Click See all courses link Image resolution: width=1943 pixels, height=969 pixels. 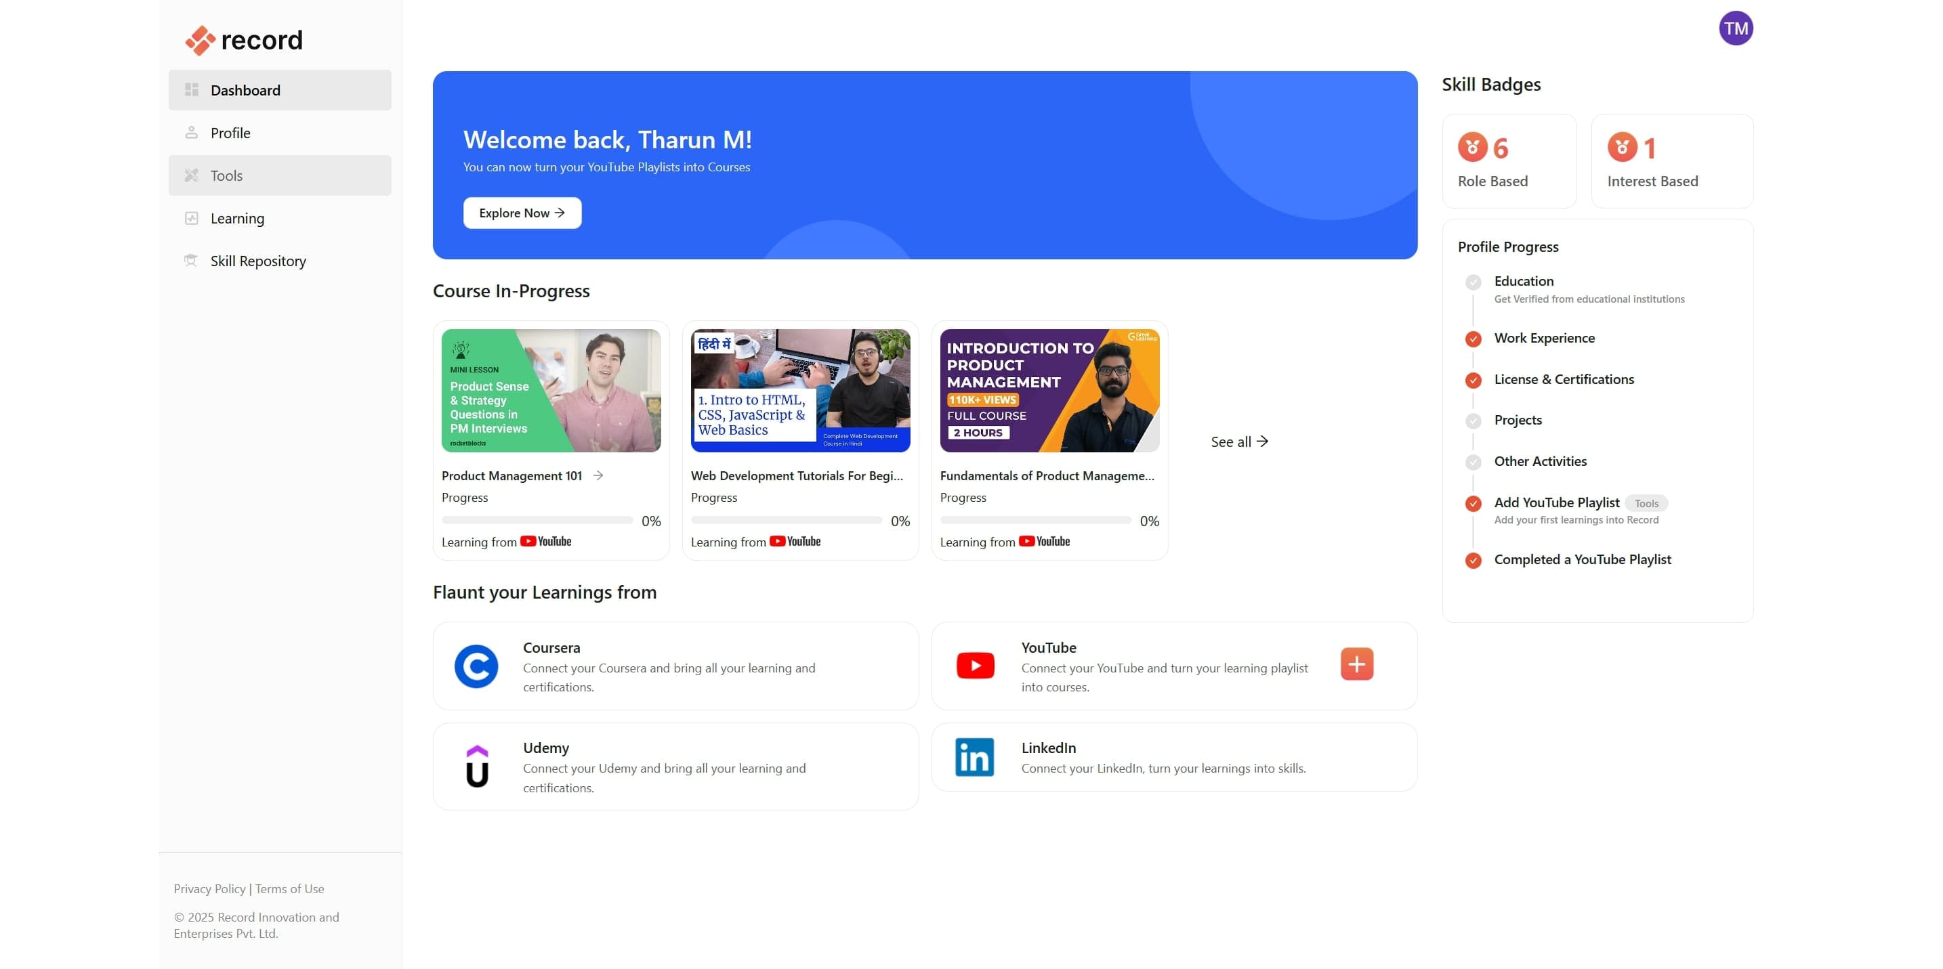click(x=1239, y=443)
